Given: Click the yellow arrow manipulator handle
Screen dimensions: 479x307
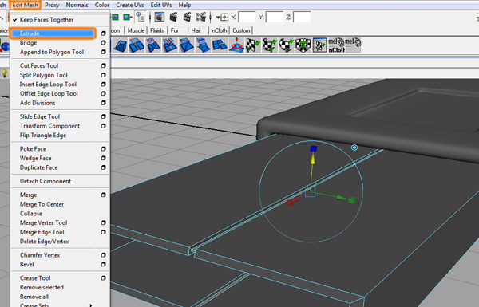Looking at the screenshot, I should [312, 159].
